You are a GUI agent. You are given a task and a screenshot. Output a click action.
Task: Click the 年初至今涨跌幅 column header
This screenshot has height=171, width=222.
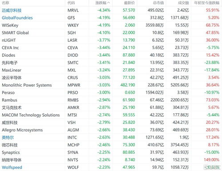coord(207,3)
